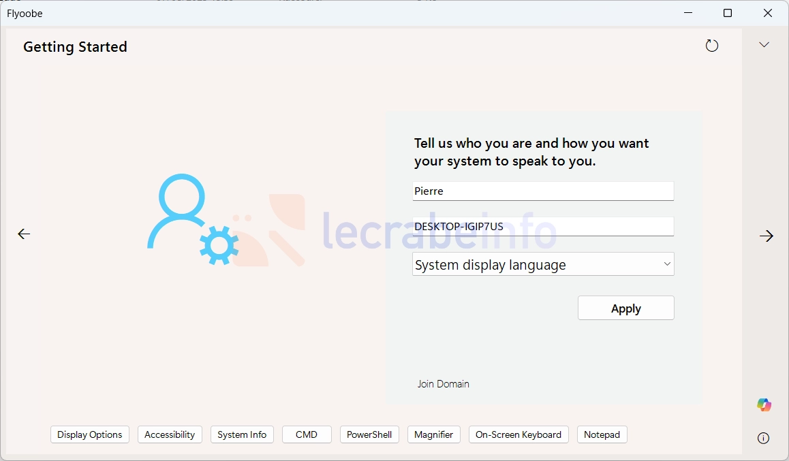Maximize the Flyoobe window
Viewport: 789px width, 461px height.
pyautogui.click(x=728, y=13)
